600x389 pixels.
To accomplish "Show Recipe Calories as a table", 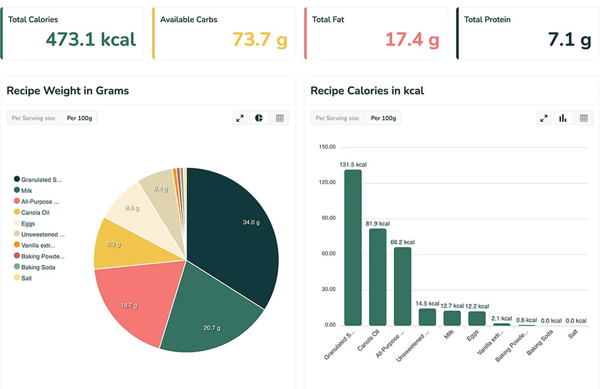I will coord(583,118).
